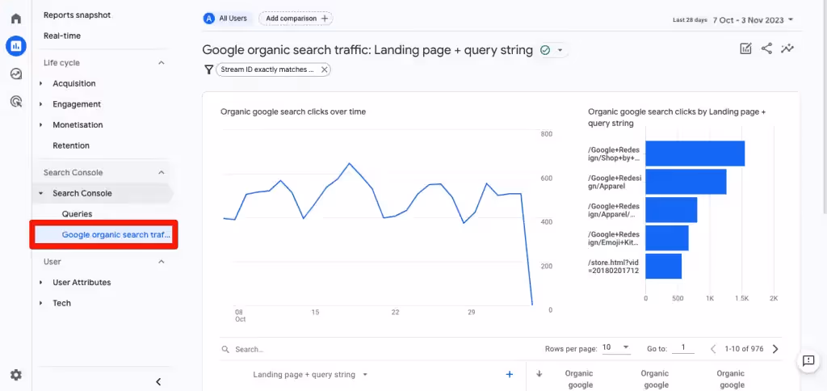This screenshot has height=391, width=827.
Task: Click the table search magnifier icon
Action: [226, 349]
